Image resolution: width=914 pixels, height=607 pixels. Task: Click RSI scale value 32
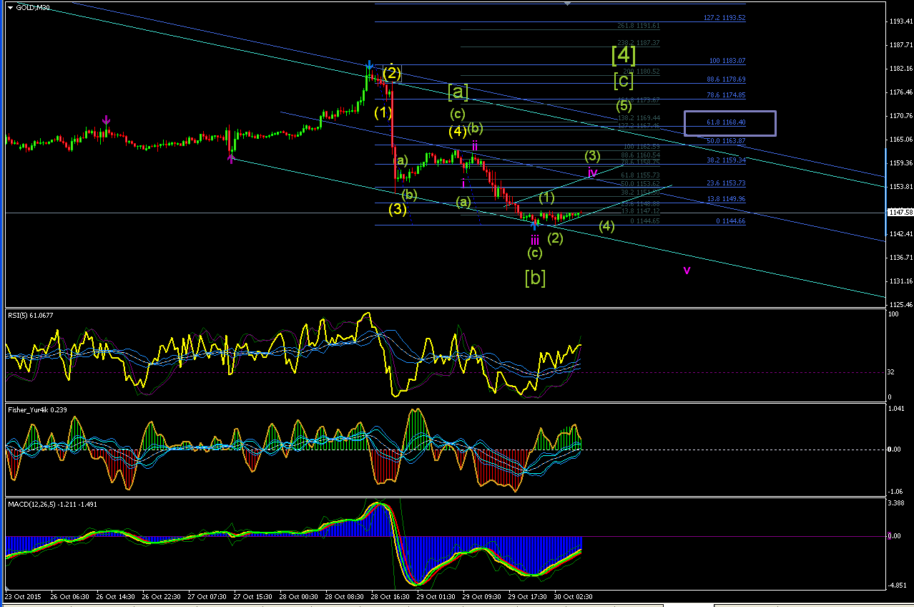pos(892,372)
